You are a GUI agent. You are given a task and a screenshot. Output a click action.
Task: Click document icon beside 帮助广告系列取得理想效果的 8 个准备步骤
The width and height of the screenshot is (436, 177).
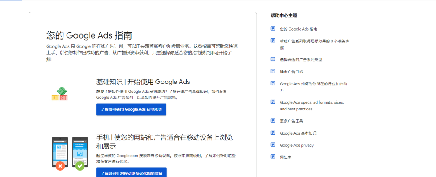pos(273,41)
